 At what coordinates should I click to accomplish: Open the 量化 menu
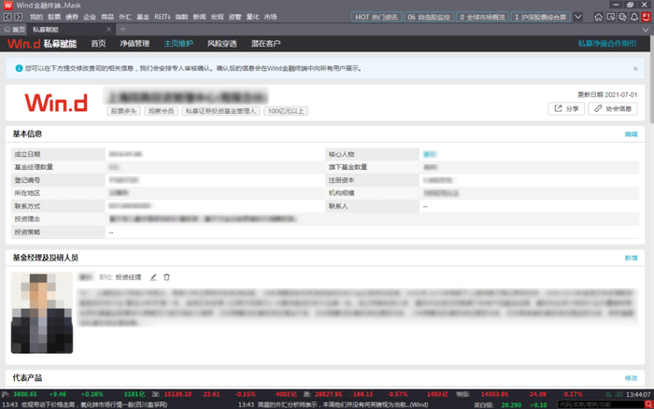(x=253, y=17)
